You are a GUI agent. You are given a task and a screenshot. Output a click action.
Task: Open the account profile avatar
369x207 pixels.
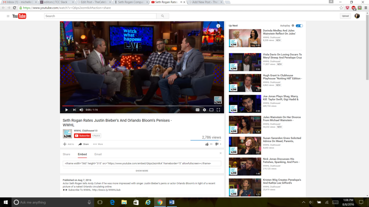[x=357, y=16]
